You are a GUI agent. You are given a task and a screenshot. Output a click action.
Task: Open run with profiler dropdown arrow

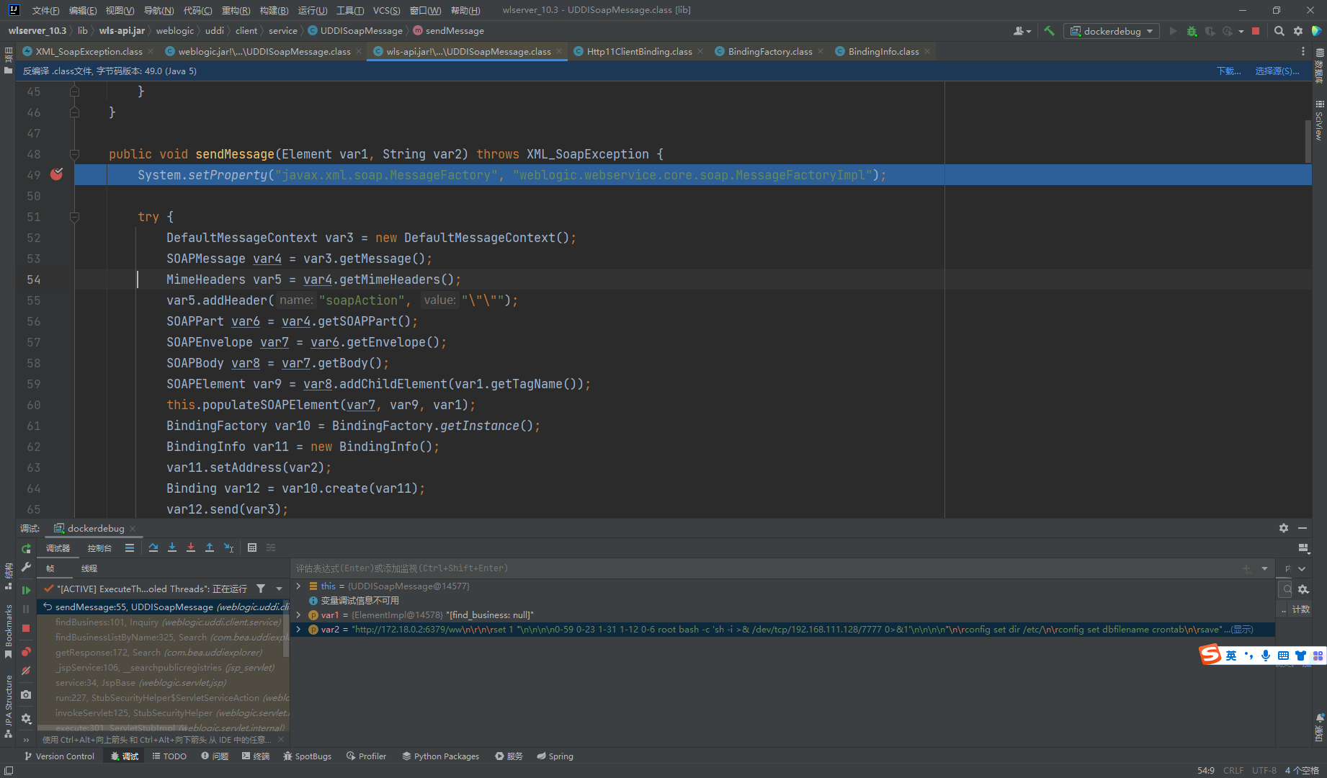click(1241, 31)
